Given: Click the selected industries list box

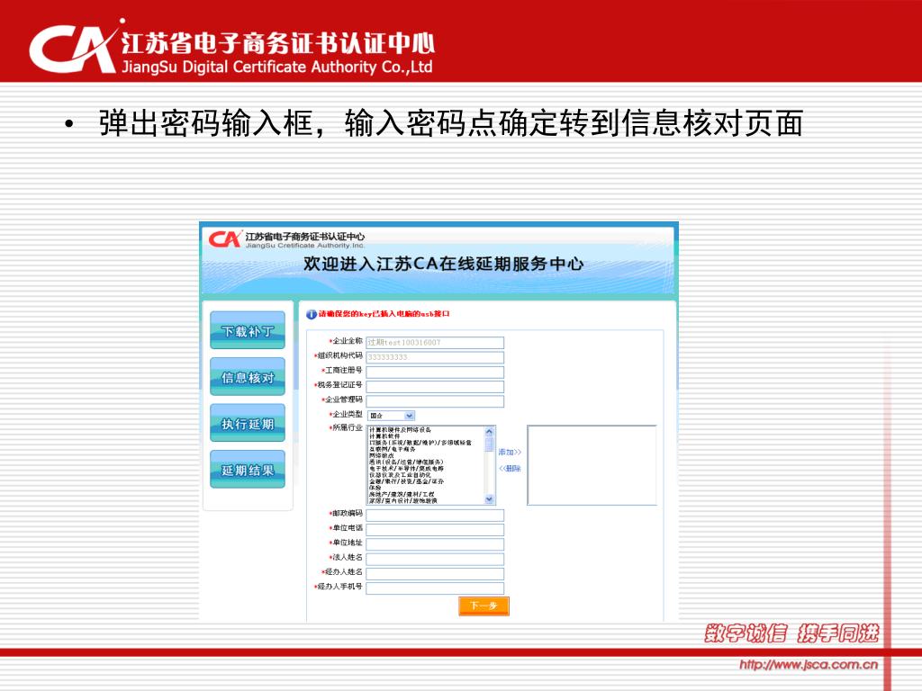Looking at the screenshot, I should 592,465.
